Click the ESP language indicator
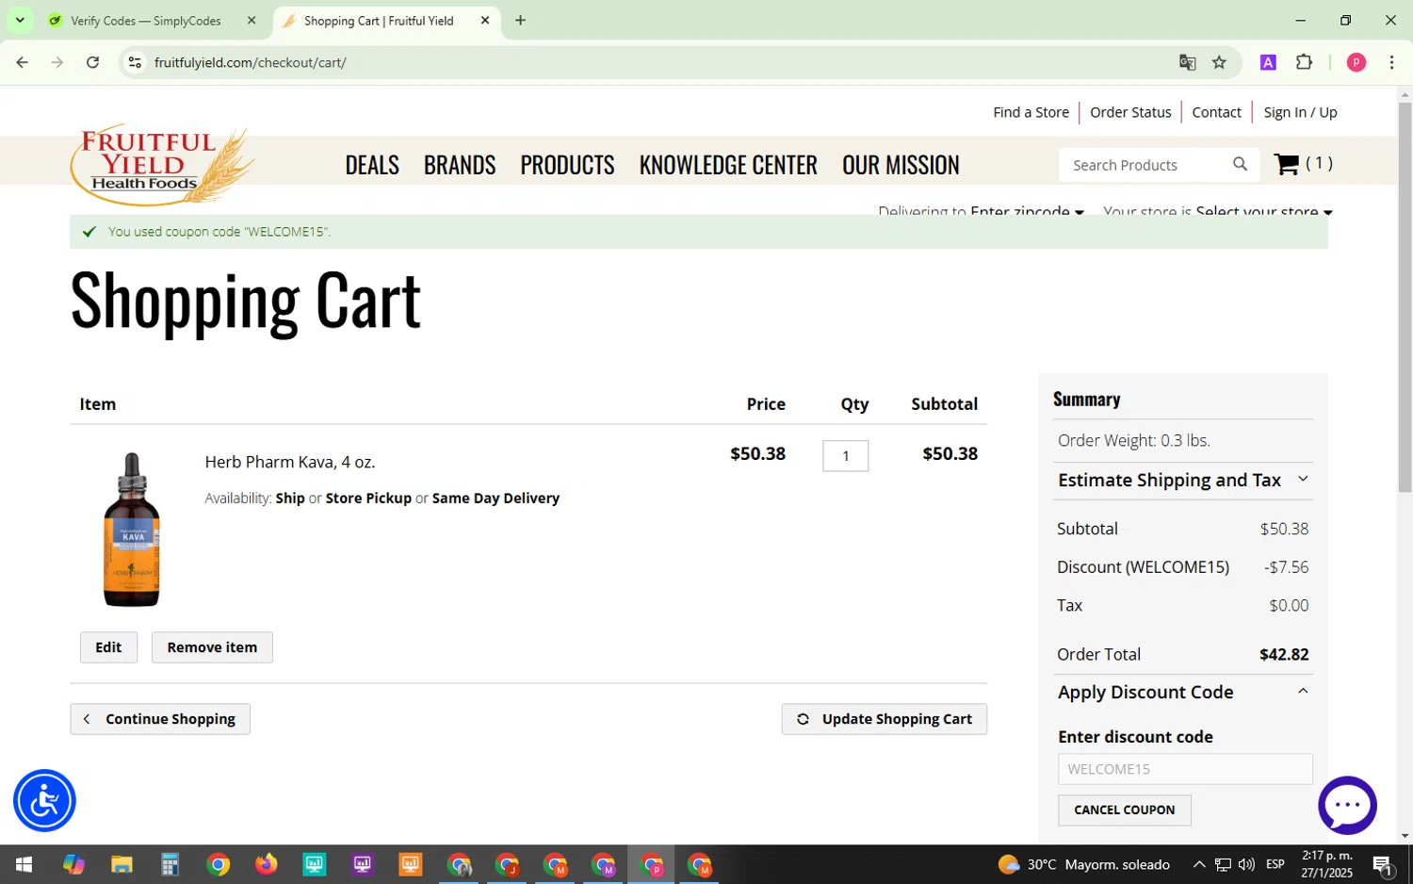 pyautogui.click(x=1275, y=864)
